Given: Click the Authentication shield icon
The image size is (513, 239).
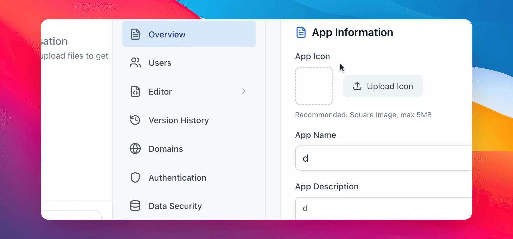Looking at the screenshot, I should pyautogui.click(x=135, y=178).
